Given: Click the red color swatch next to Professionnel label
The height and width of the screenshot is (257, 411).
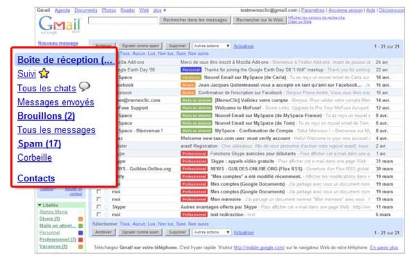Looking at the screenshot, I should (x=80, y=239).
